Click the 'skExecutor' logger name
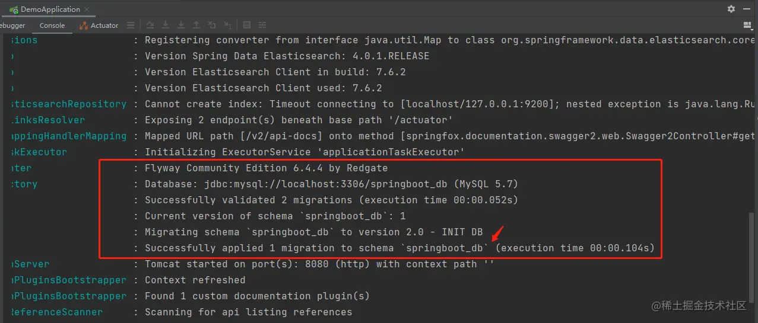Image resolution: width=758 pixels, height=323 pixels. coord(39,152)
